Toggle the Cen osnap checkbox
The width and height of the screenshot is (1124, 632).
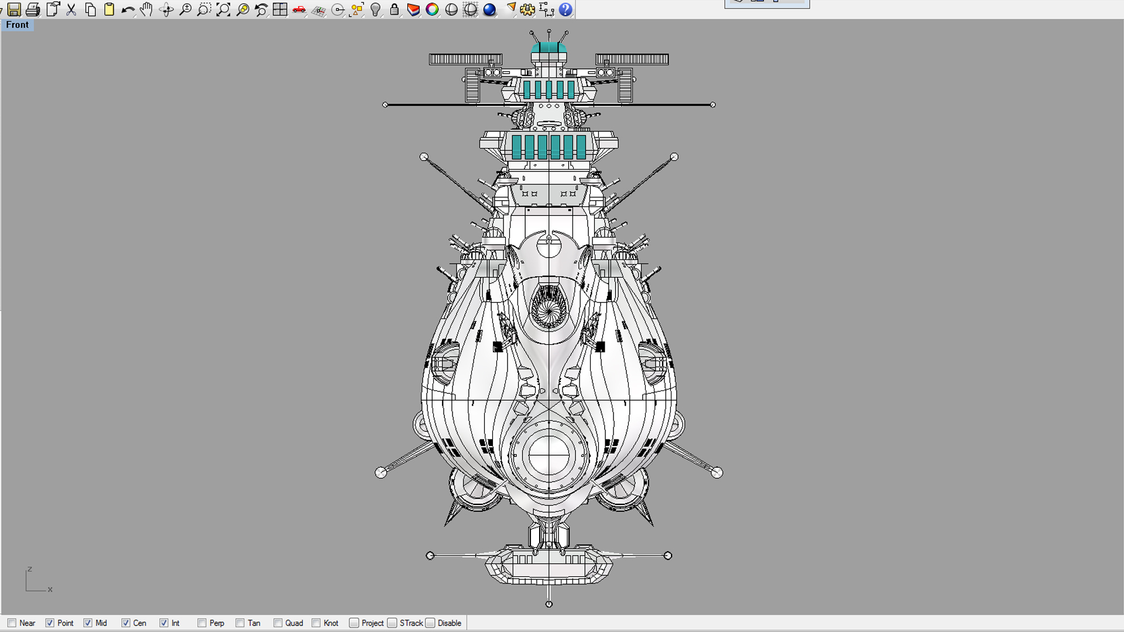coord(126,623)
